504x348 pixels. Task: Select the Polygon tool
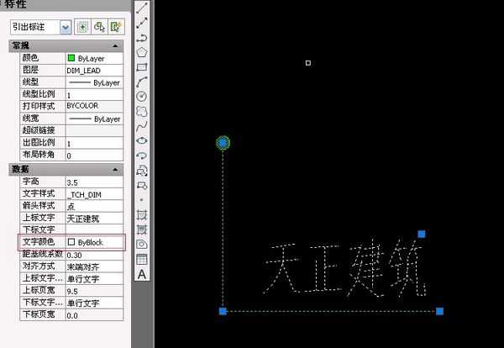coord(142,52)
